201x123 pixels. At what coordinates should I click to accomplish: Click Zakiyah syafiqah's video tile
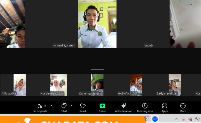(x=175, y=85)
